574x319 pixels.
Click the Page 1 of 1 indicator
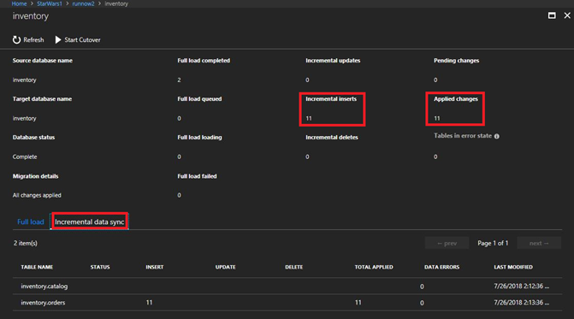click(x=493, y=243)
